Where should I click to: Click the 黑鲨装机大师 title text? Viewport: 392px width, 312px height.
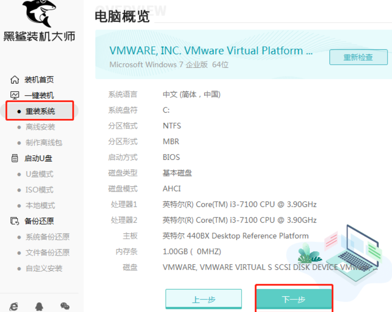click(x=39, y=36)
